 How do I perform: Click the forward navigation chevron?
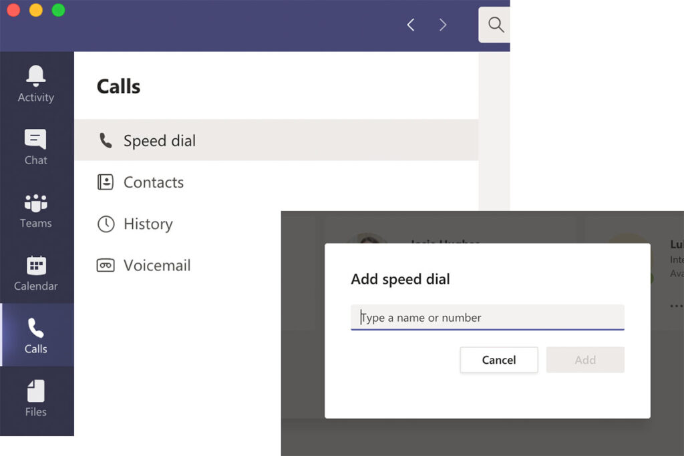[x=443, y=24]
